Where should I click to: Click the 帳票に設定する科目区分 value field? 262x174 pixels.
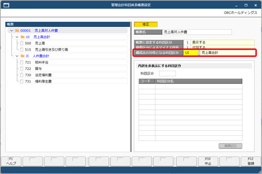pyautogui.click(x=219, y=42)
